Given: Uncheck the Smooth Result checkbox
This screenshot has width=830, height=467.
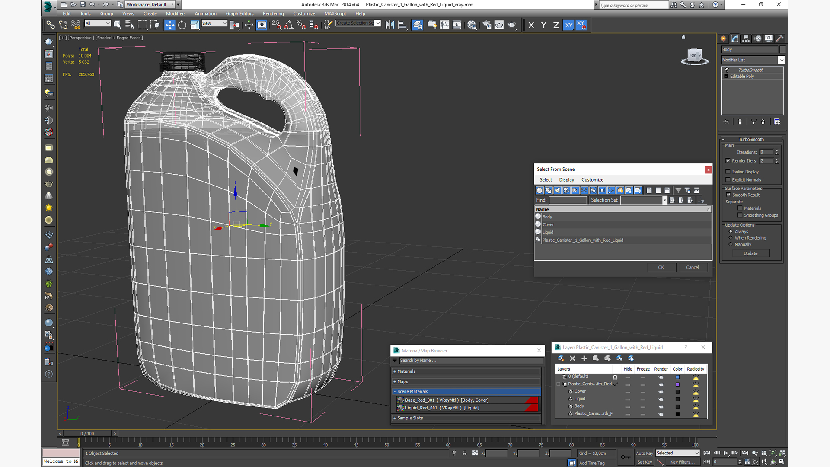Looking at the screenshot, I should 728,195.
